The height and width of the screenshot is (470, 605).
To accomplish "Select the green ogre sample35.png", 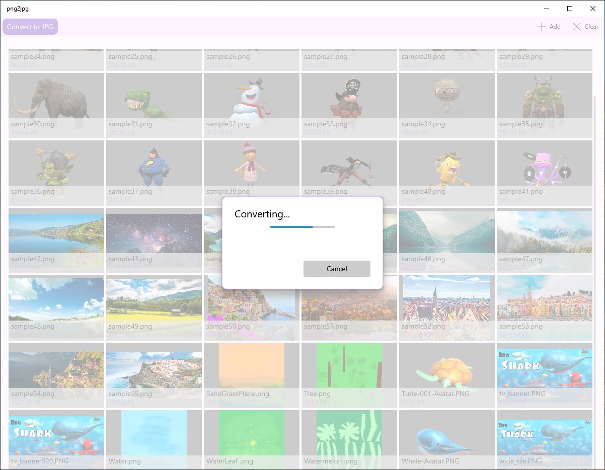I will (x=545, y=105).
